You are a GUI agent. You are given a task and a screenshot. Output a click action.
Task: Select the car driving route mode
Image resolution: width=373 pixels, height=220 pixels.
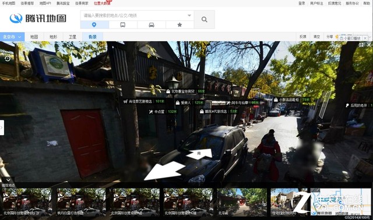tap(152, 24)
